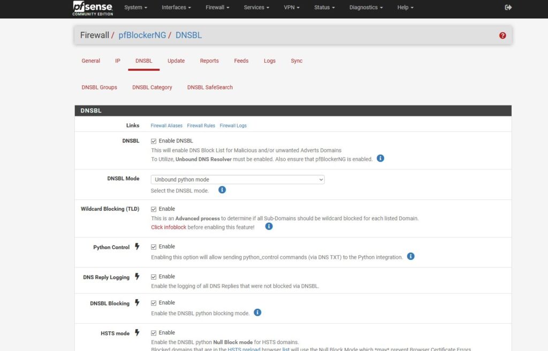This screenshot has width=548, height=351.
Task: Click the HSTS mode label
Action: click(x=115, y=333)
